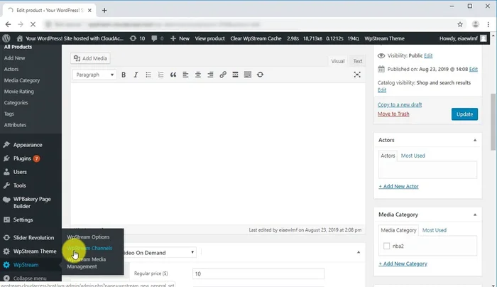497x287 pixels.
Task: Click the Add Media button
Action: click(90, 59)
